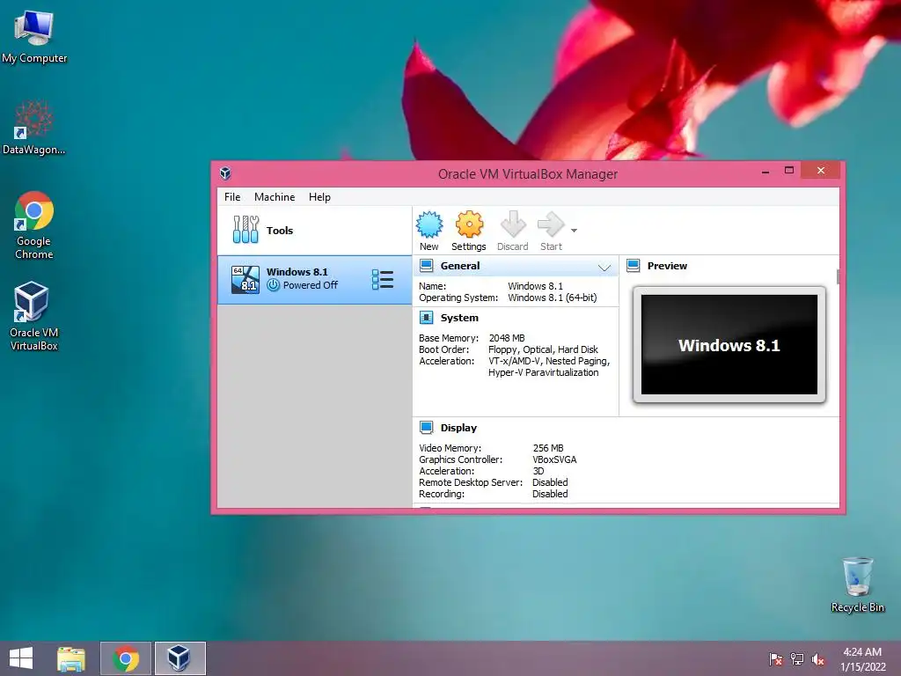Open the File menu
901x676 pixels.
(232, 196)
